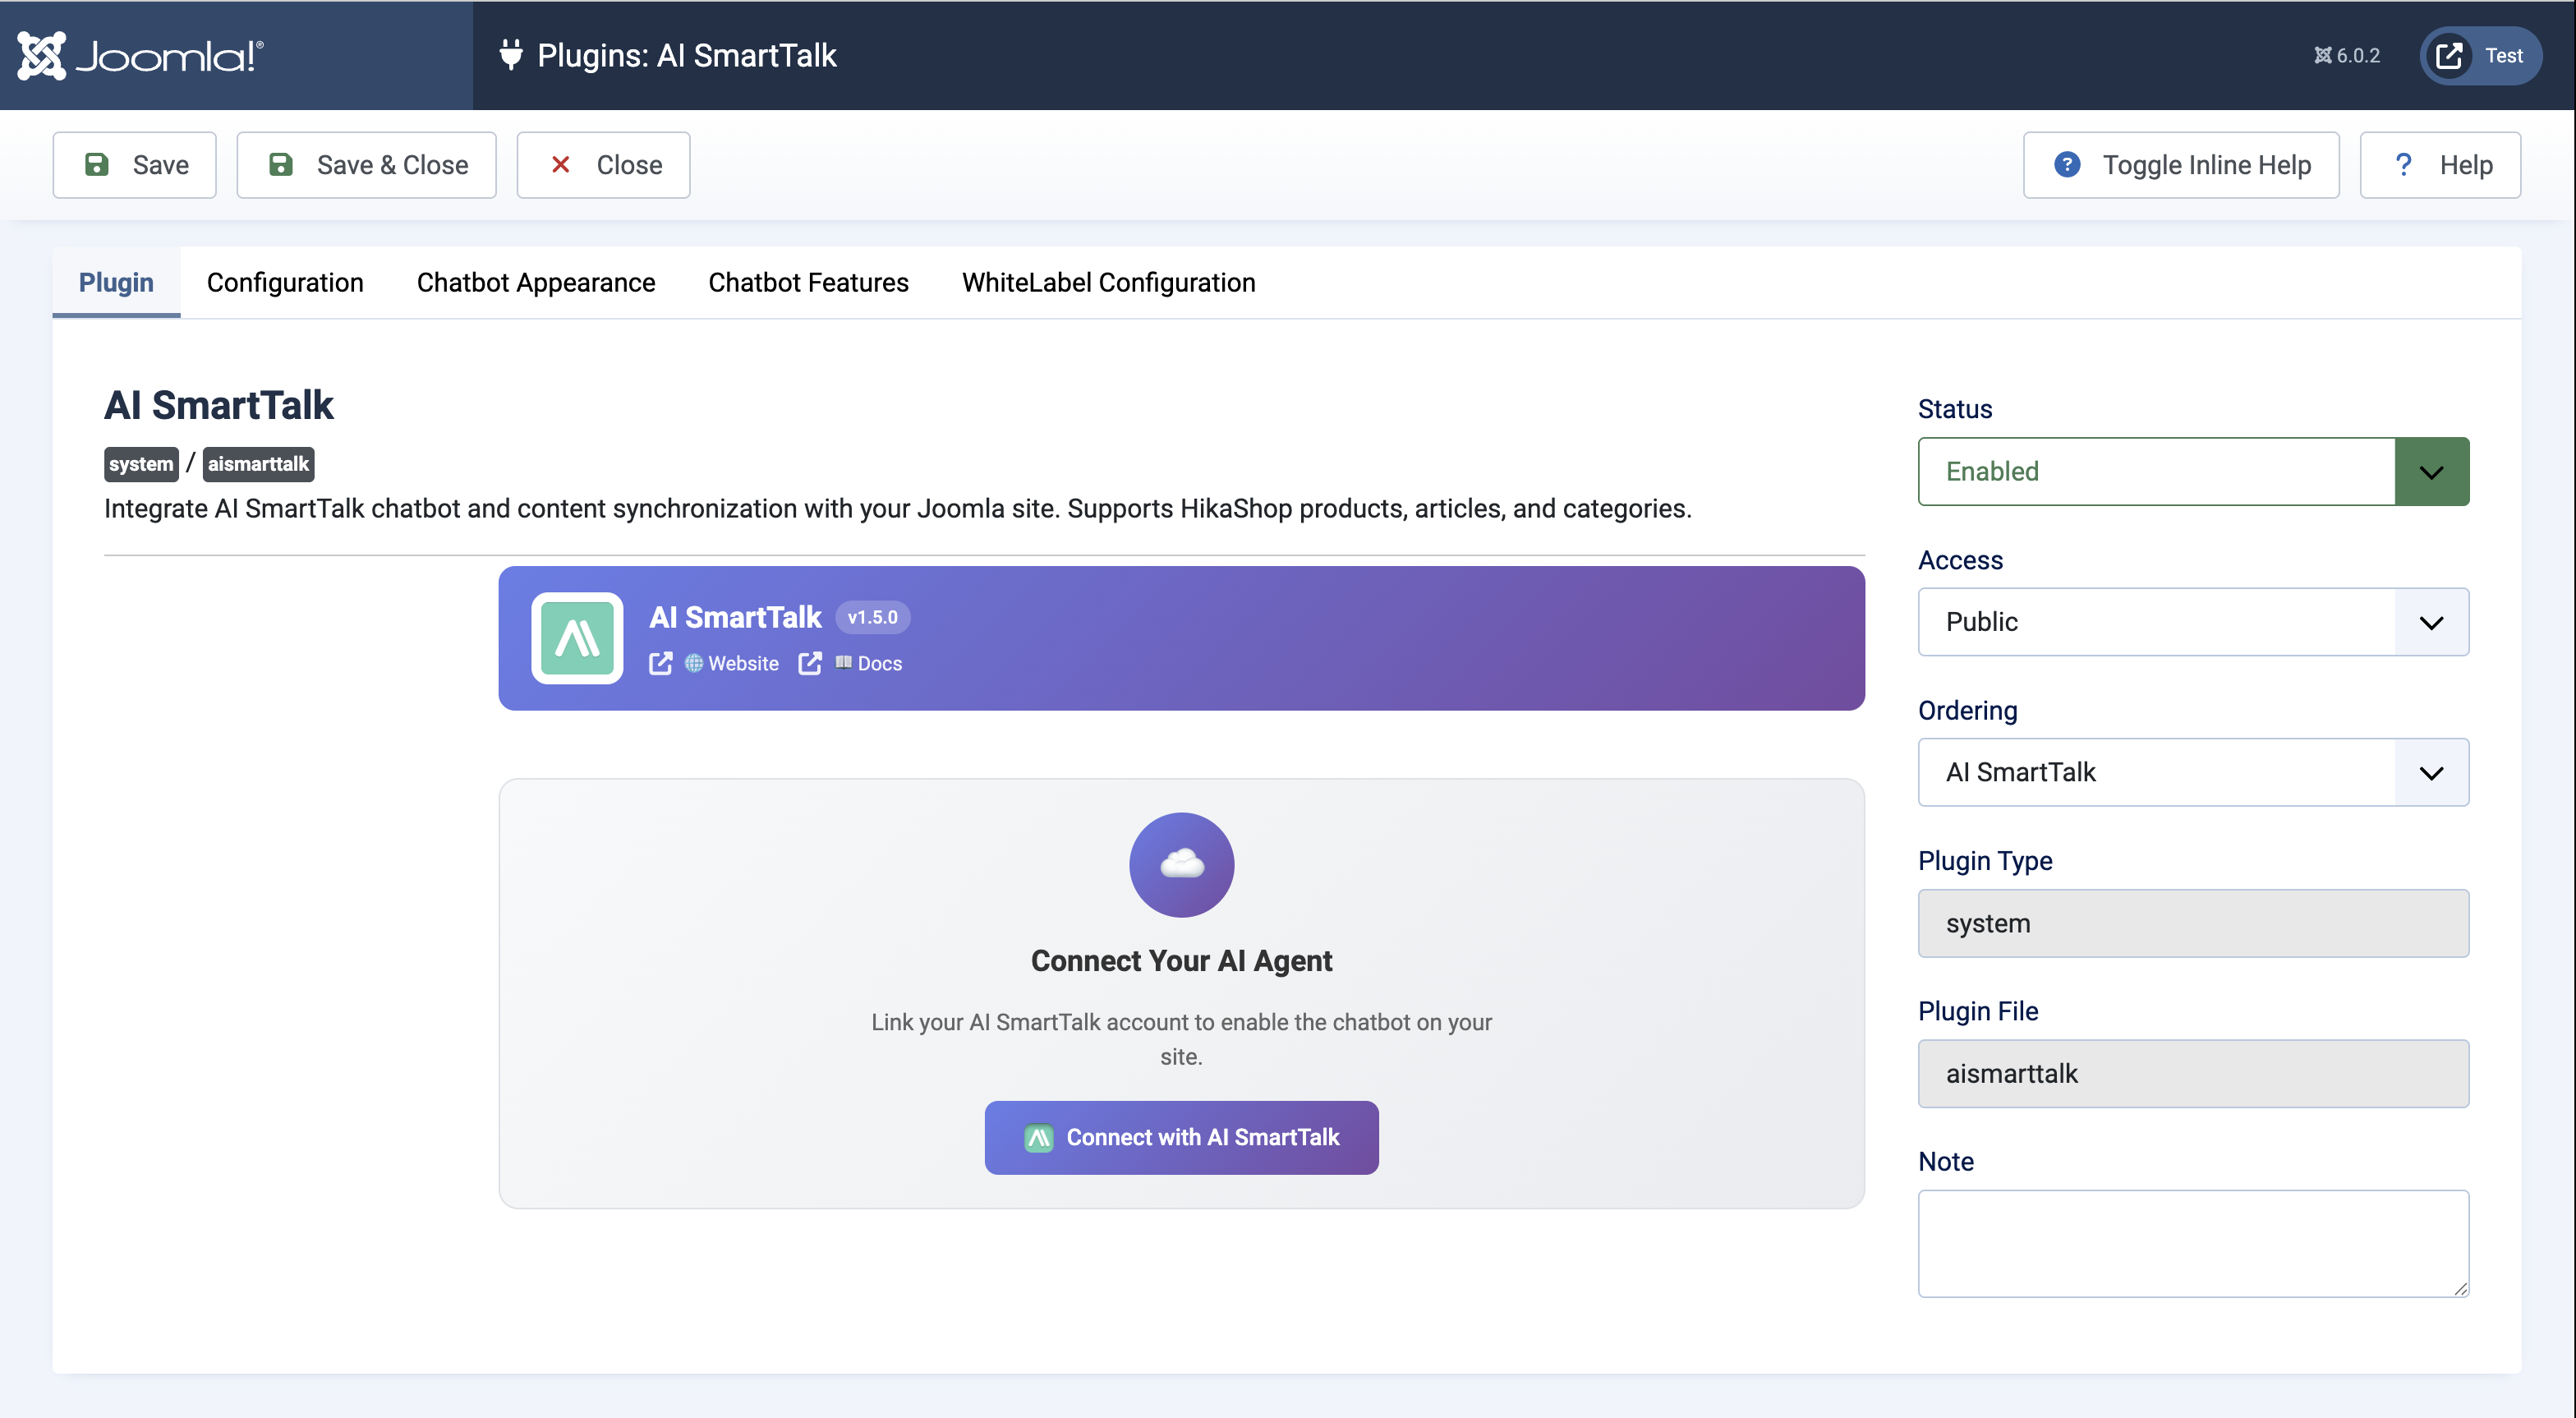The image size is (2576, 1418).
Task: Click the green save disk icon
Action: 97,164
